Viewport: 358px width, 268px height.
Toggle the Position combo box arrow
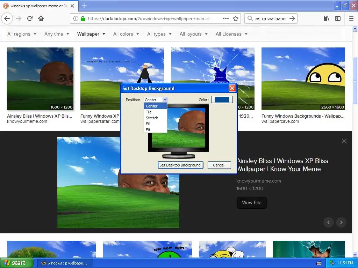165,99
